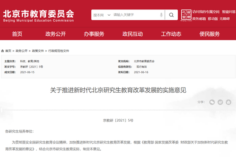The width and height of the screenshot is (236, 157).
Task: Click the magnifier search button
Action: click(171, 15)
